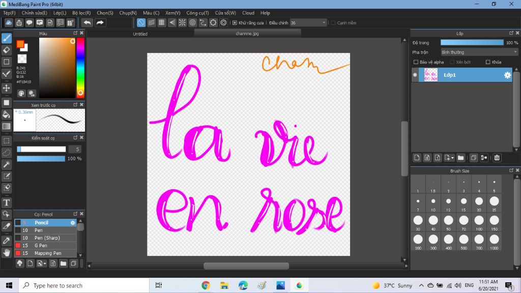The width and height of the screenshot is (521, 293).
Task: Select the Eyedropper tool
Action: (7, 241)
